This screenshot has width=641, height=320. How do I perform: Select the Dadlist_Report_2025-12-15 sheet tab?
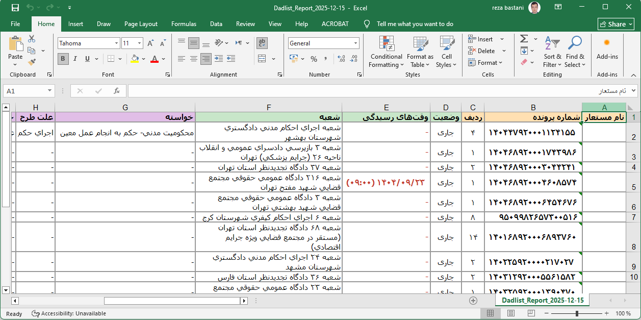pyautogui.click(x=543, y=301)
